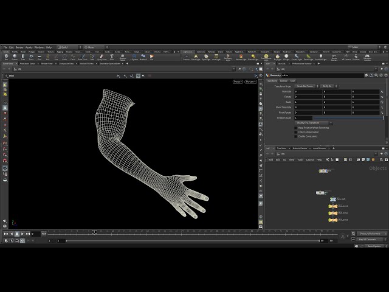The image size is (389, 292).
Task: Open the Render menu
Action: coord(19,47)
